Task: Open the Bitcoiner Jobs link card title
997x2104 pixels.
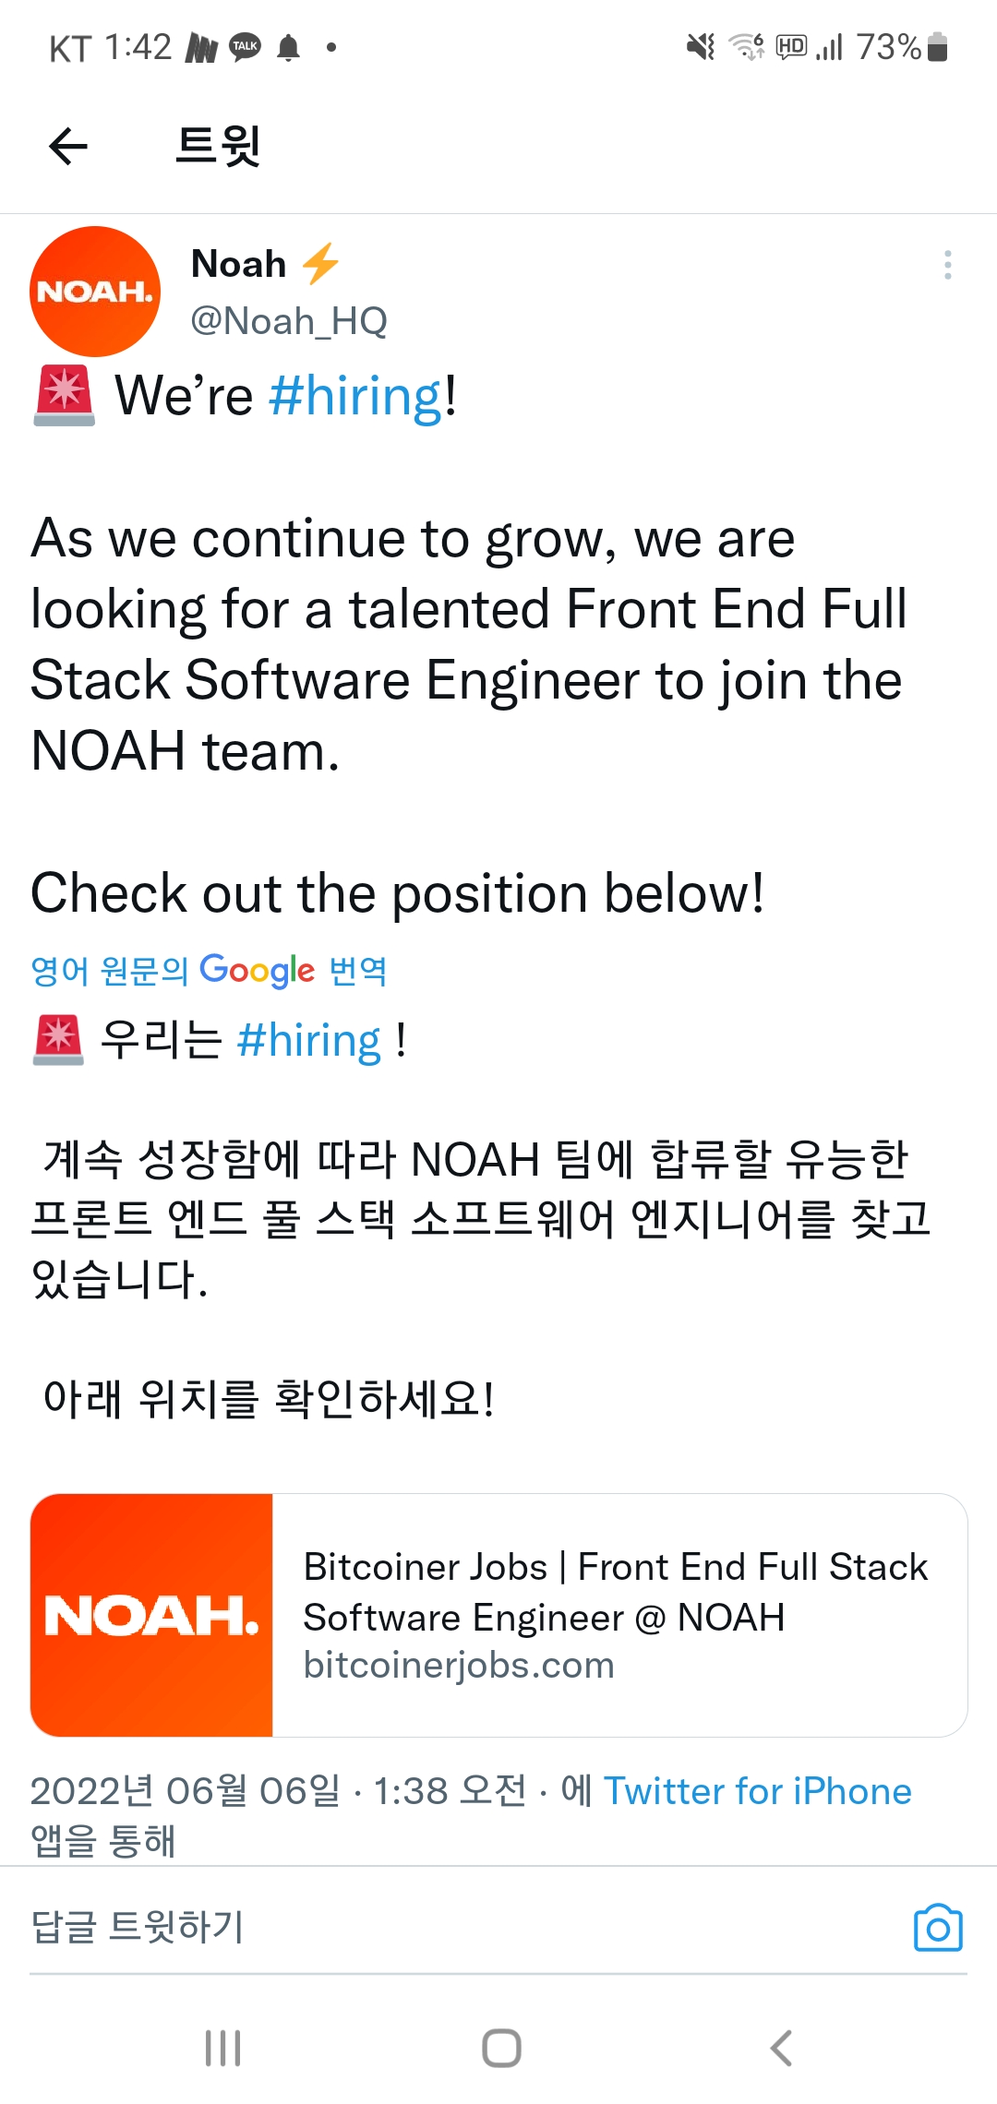Action: (x=616, y=1592)
